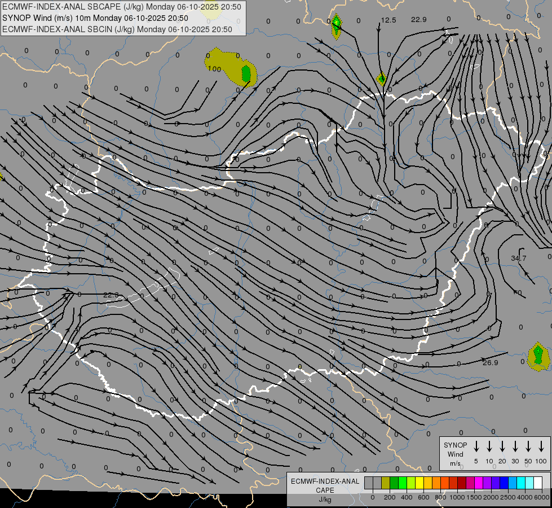Screen dimensions: 552x508
Task: Click the 600 tick label on the CAPE scale
Action: [423, 497]
